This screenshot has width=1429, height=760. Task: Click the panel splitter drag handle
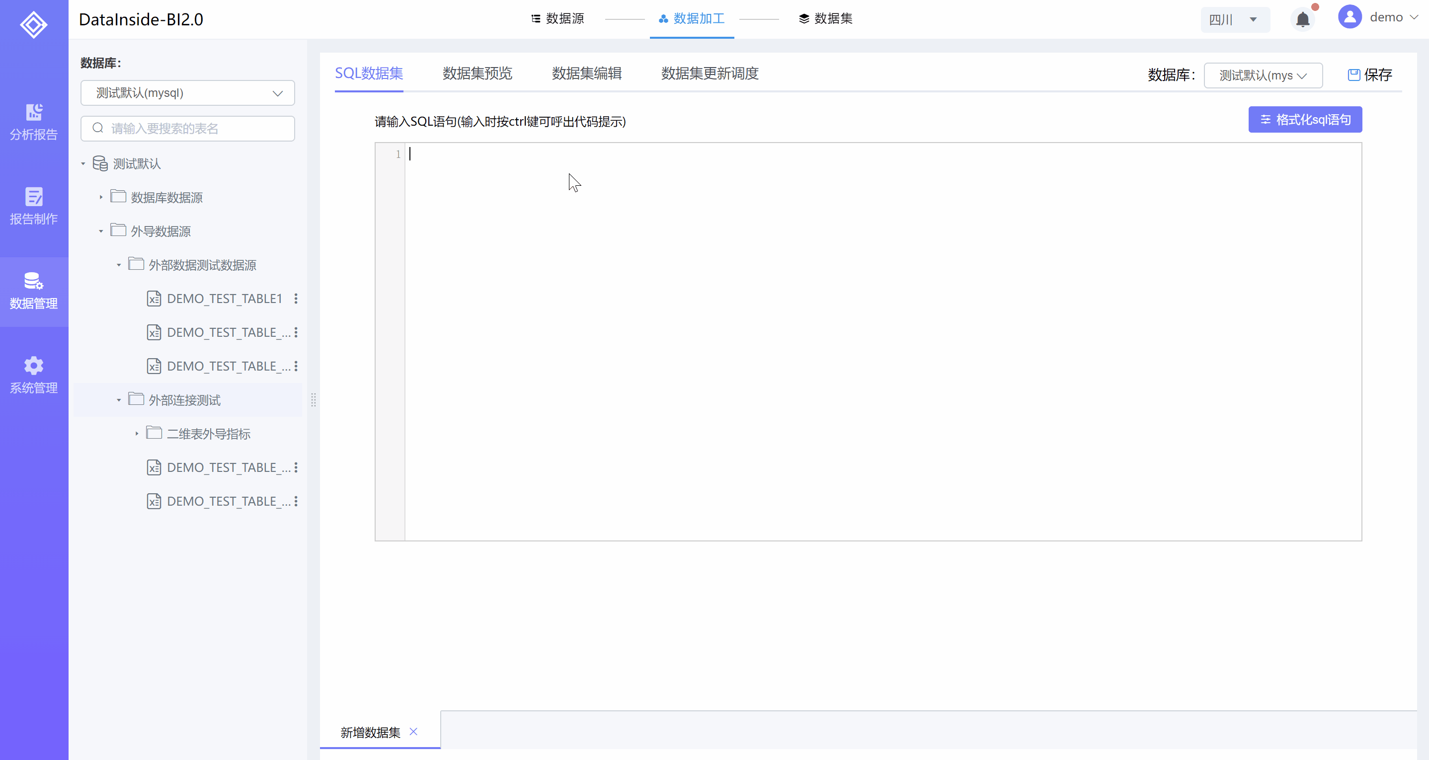pos(314,399)
